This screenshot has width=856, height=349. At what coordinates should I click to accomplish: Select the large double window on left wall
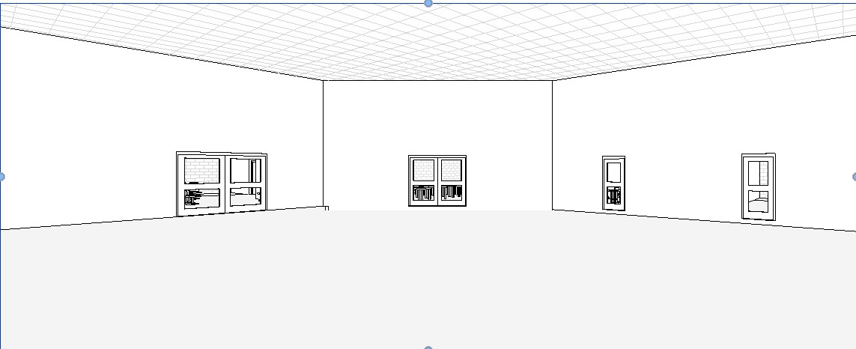pos(222,184)
